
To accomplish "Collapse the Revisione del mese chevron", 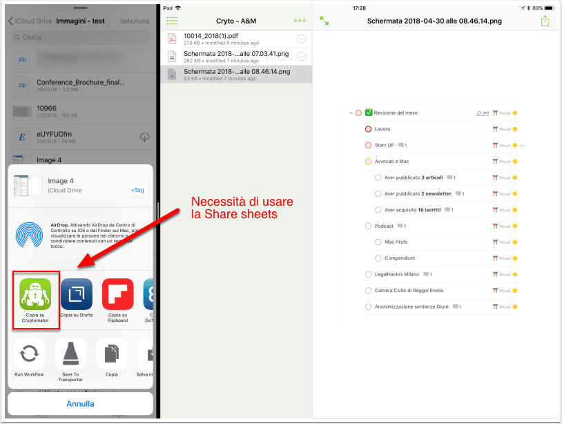I will pyautogui.click(x=351, y=113).
